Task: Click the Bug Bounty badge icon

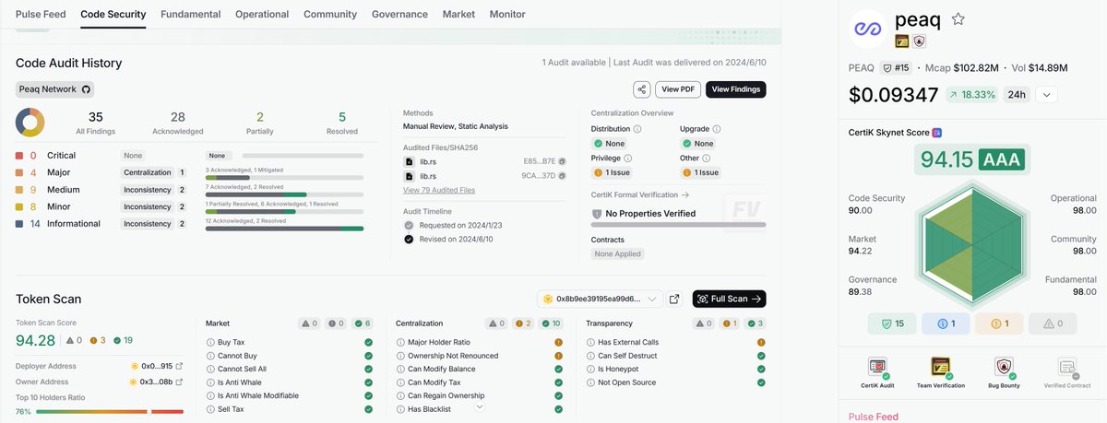Action: tap(1004, 366)
